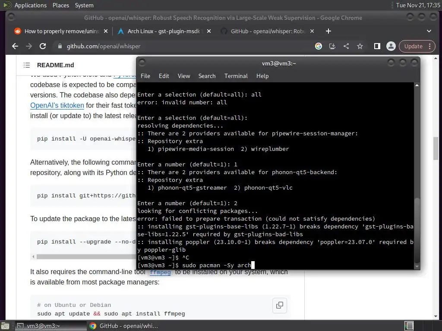Open a new Chrome tab

coord(328,31)
